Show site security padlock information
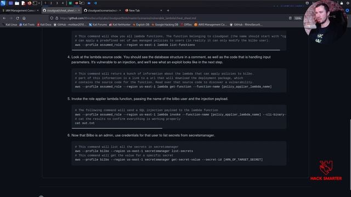Image resolution: width=351 pixels, height=197 pixels. click(56, 18)
